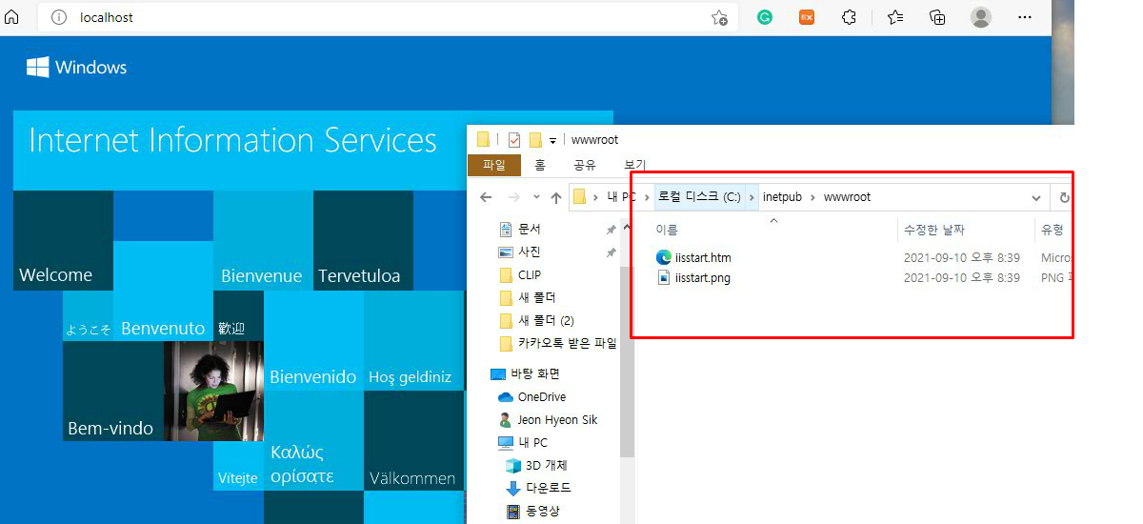The height and width of the screenshot is (524, 1143).
Task: Expand address bar history dropdown arrow
Action: (x=1036, y=198)
